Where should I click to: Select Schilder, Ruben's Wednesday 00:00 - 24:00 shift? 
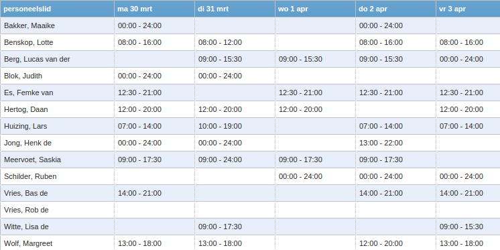[300, 177]
